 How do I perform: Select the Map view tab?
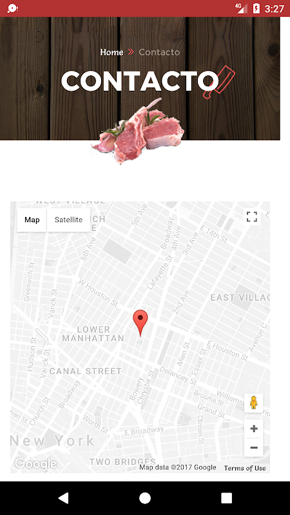(32, 220)
